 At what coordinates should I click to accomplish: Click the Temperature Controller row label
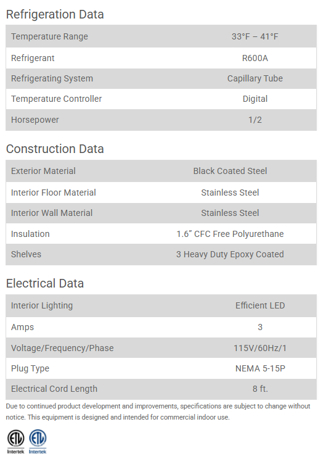click(x=57, y=99)
